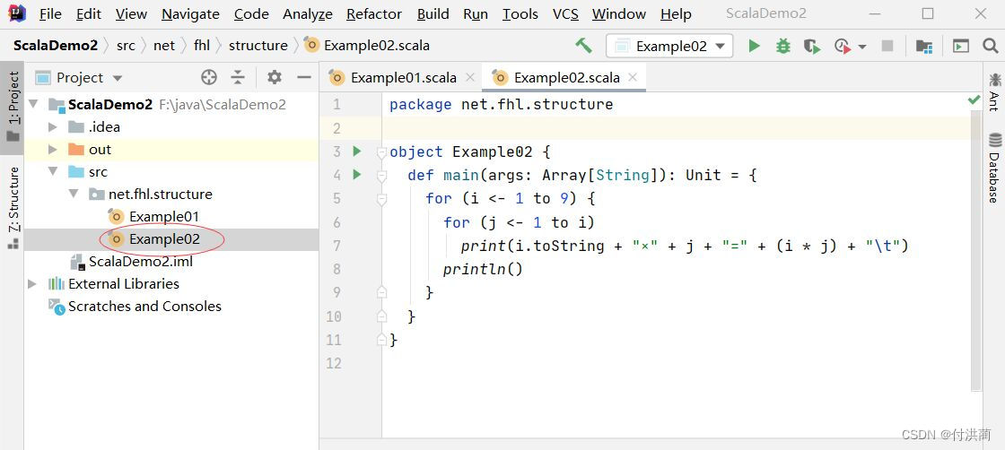Open the VCS menu
The height and width of the screenshot is (450, 1005).
click(565, 14)
